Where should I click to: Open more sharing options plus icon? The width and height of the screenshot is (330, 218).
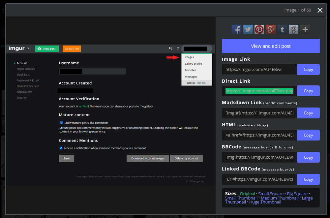click(x=305, y=29)
